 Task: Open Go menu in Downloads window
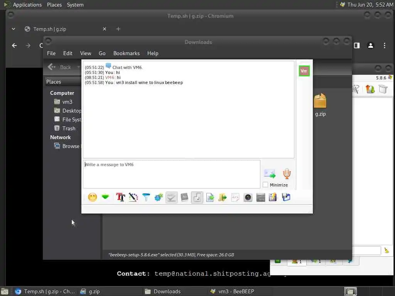click(102, 53)
